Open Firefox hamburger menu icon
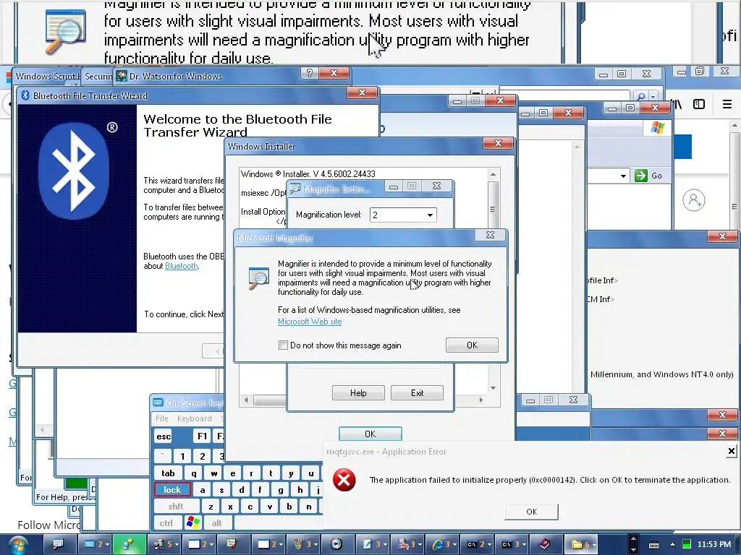The image size is (741, 555). pyautogui.click(x=727, y=104)
